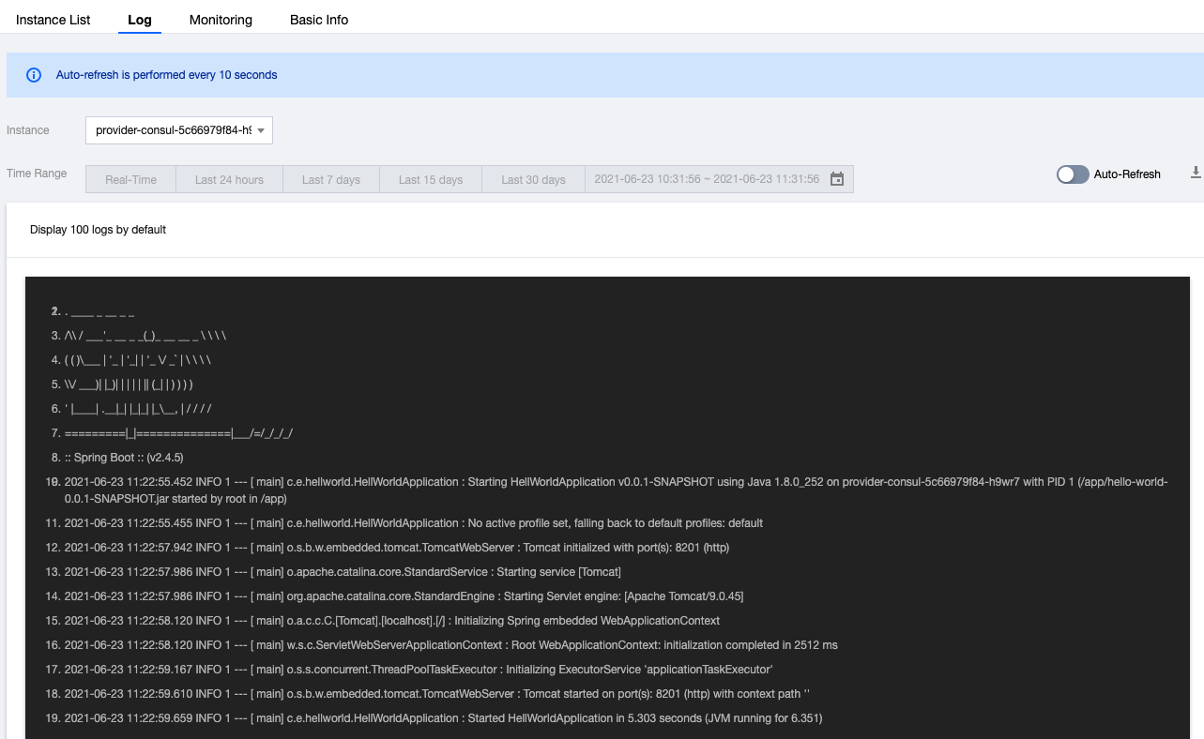The width and height of the screenshot is (1204, 739).
Task: Set time range to Last 30 days
Action: (x=533, y=180)
